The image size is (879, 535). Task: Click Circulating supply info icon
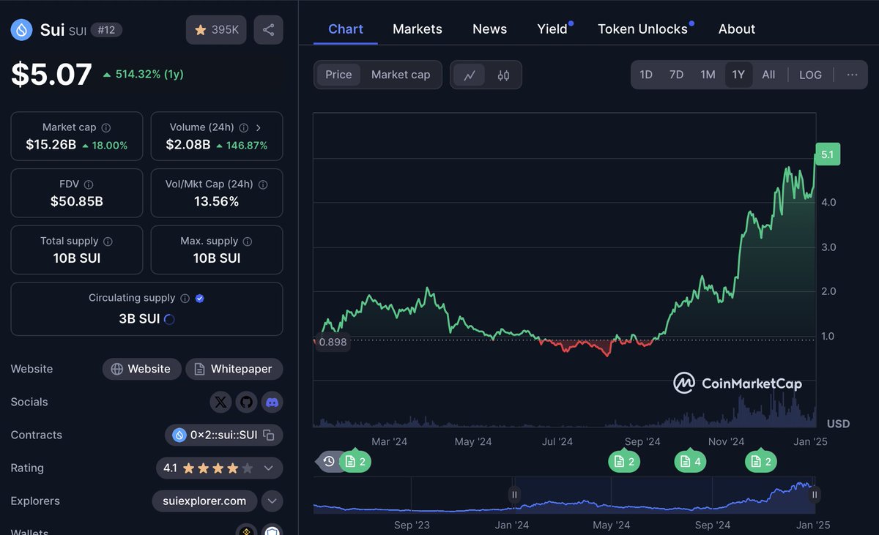point(185,298)
